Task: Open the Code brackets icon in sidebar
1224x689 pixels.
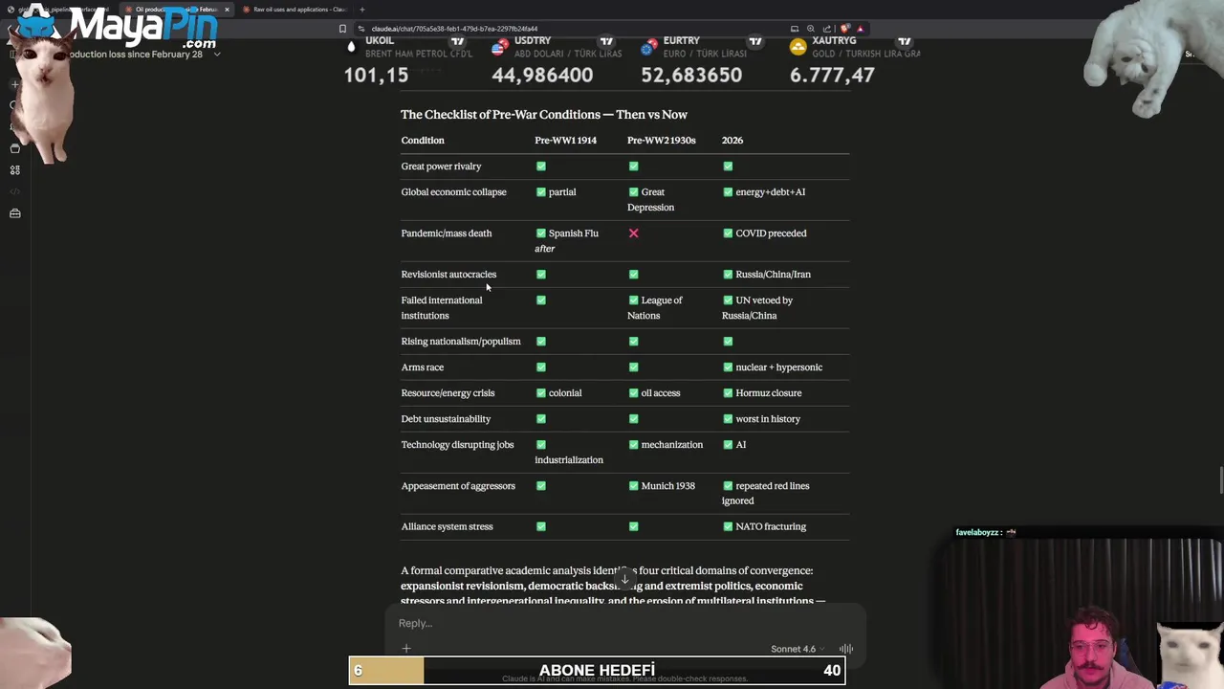Action: tap(14, 191)
